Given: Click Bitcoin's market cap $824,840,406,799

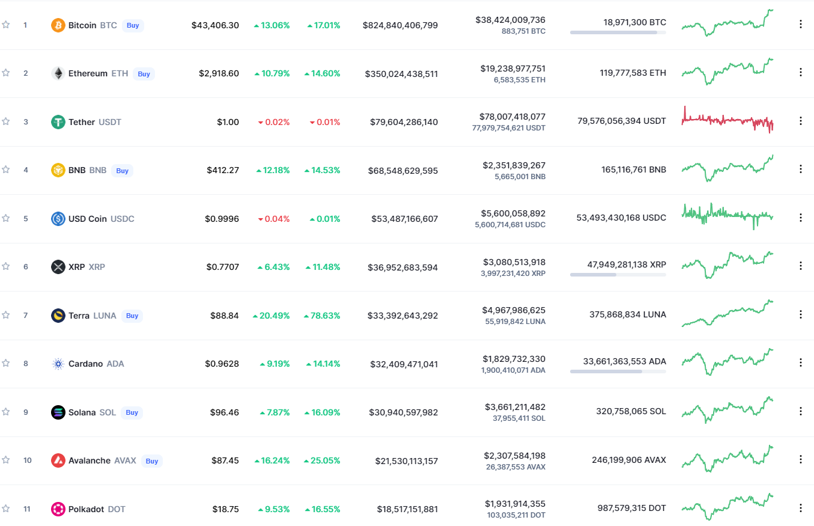Looking at the screenshot, I should coord(400,25).
